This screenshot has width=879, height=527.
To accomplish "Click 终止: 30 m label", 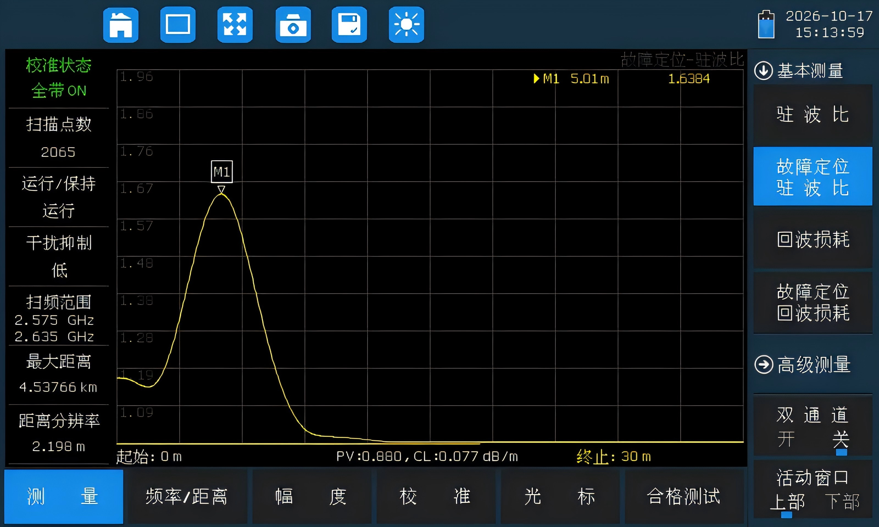I will tap(614, 457).
